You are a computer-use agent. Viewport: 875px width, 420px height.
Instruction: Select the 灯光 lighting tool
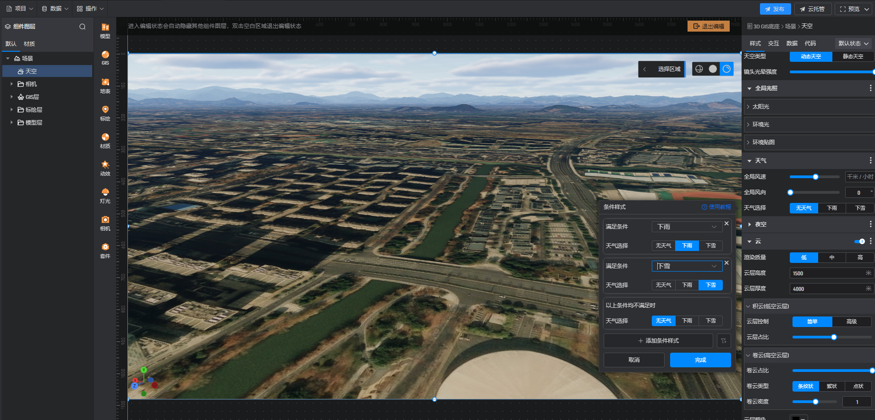[x=105, y=196]
